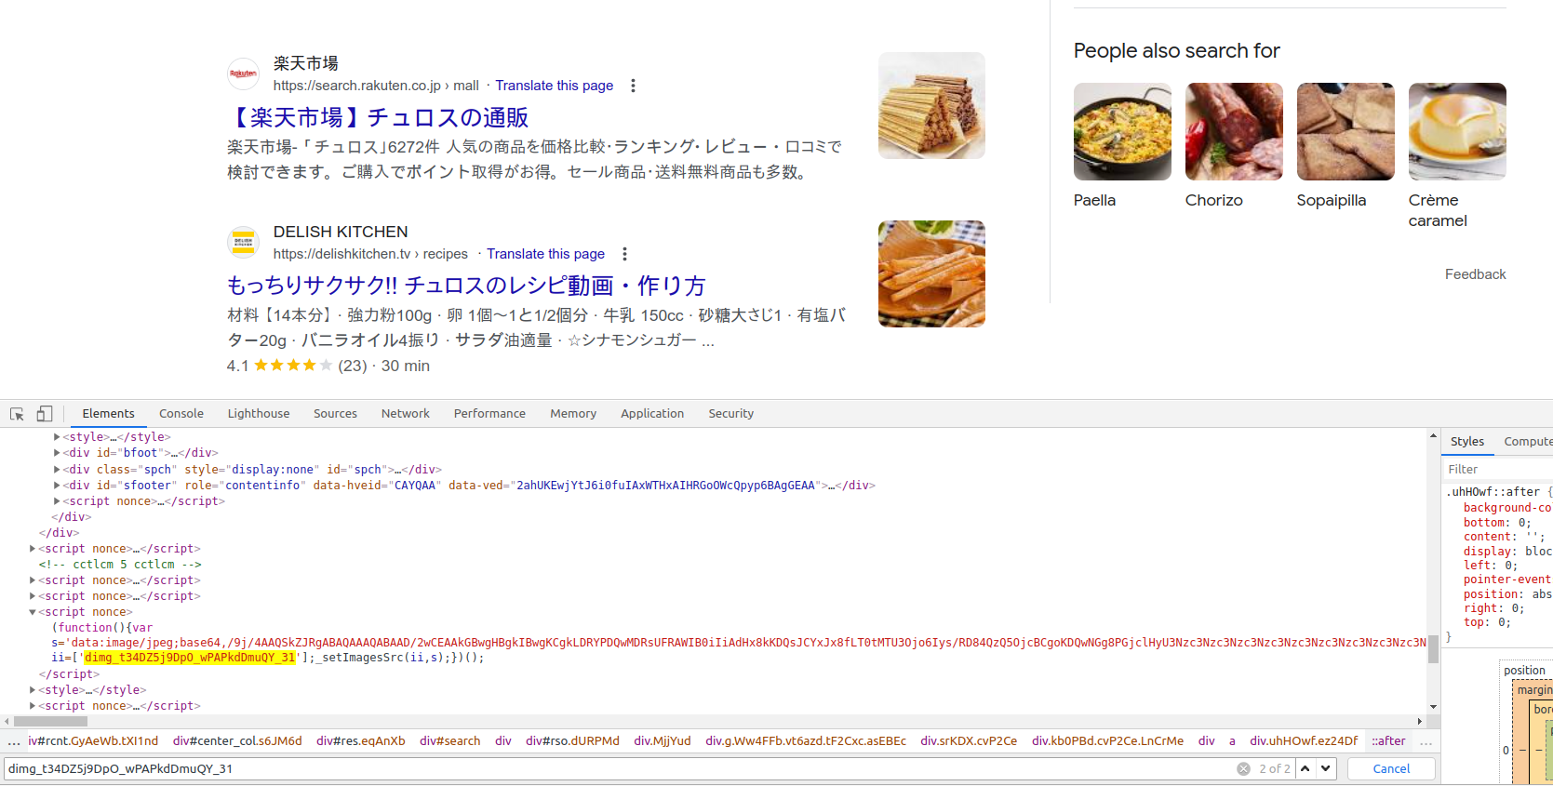The image size is (1553, 786).
Task: Open the Paella related search card
Action: click(x=1122, y=147)
